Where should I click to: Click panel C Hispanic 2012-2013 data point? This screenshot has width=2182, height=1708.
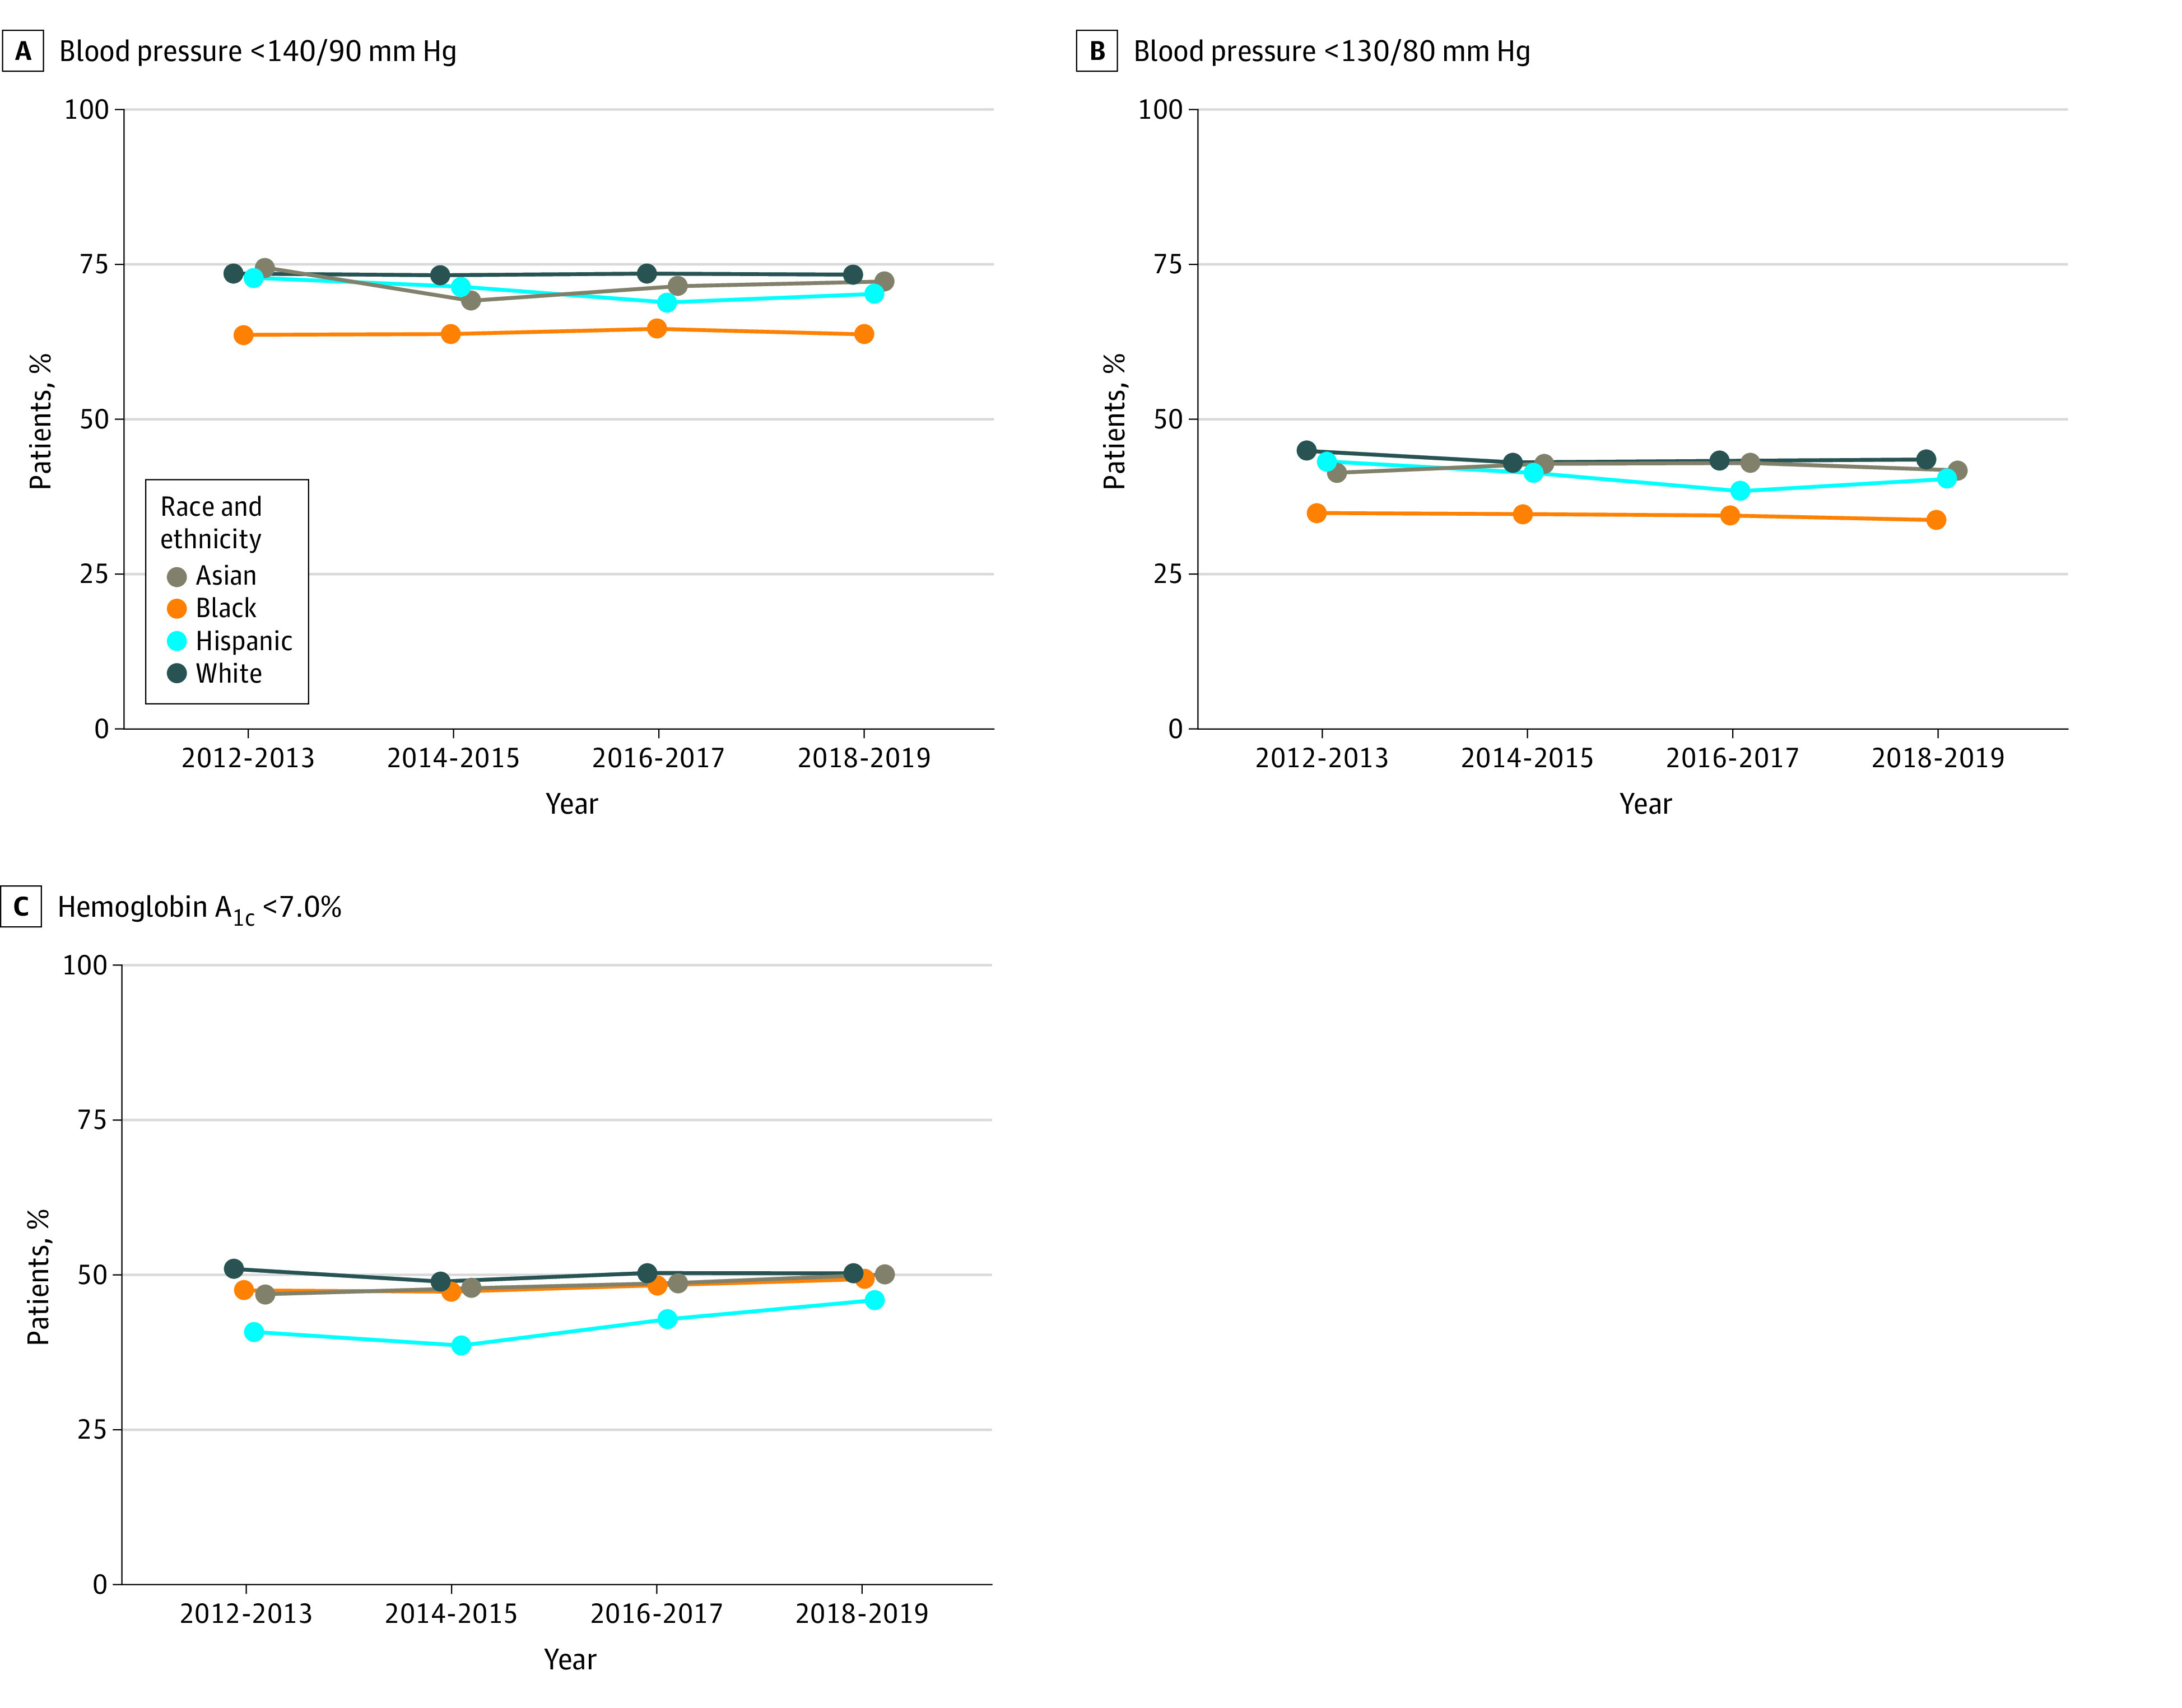pyautogui.click(x=254, y=1332)
